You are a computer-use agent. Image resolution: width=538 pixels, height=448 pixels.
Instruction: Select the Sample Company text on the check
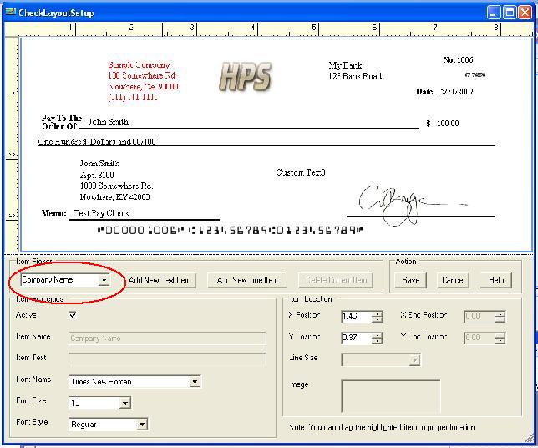[x=139, y=65]
